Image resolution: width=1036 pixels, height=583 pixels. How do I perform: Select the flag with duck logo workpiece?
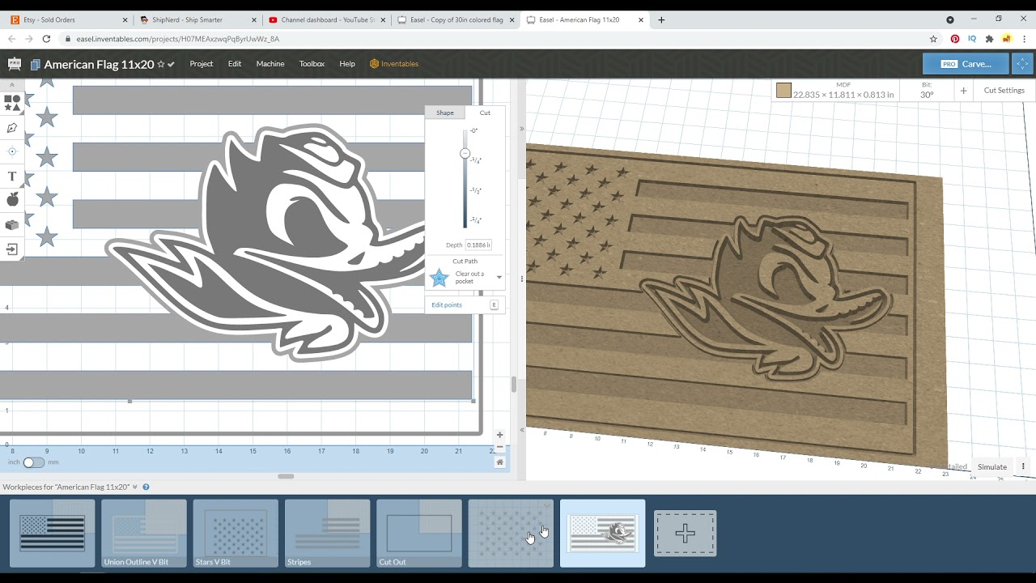coord(603,533)
